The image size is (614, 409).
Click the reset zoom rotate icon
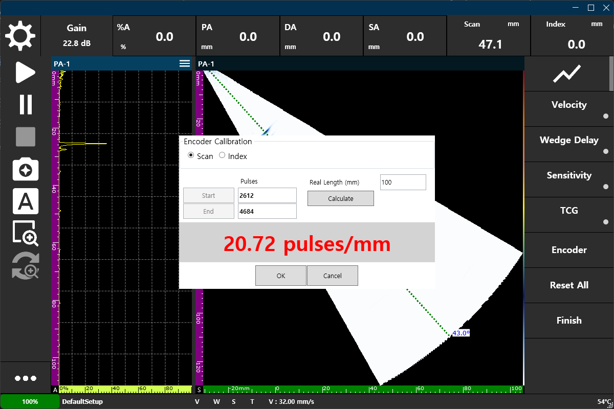pos(26,265)
